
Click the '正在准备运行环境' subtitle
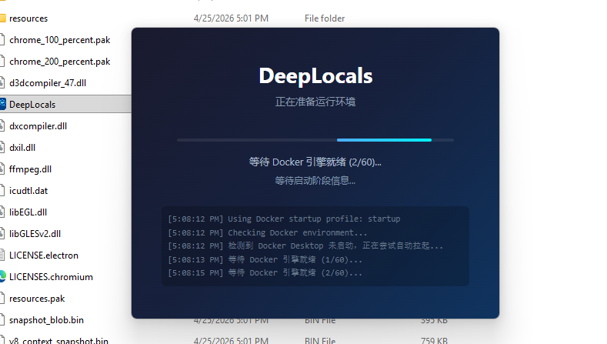(315, 102)
